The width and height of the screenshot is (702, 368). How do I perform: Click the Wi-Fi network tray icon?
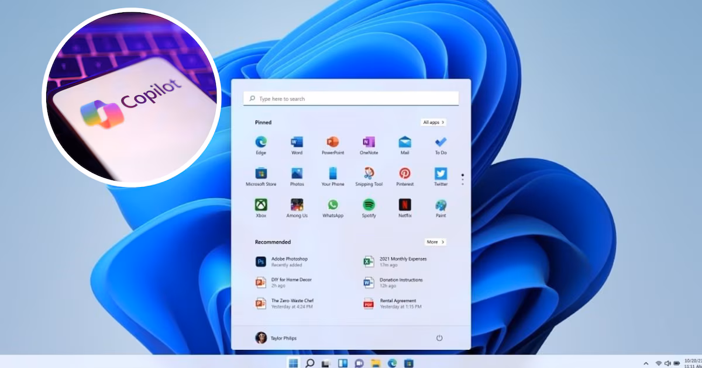pos(659,363)
